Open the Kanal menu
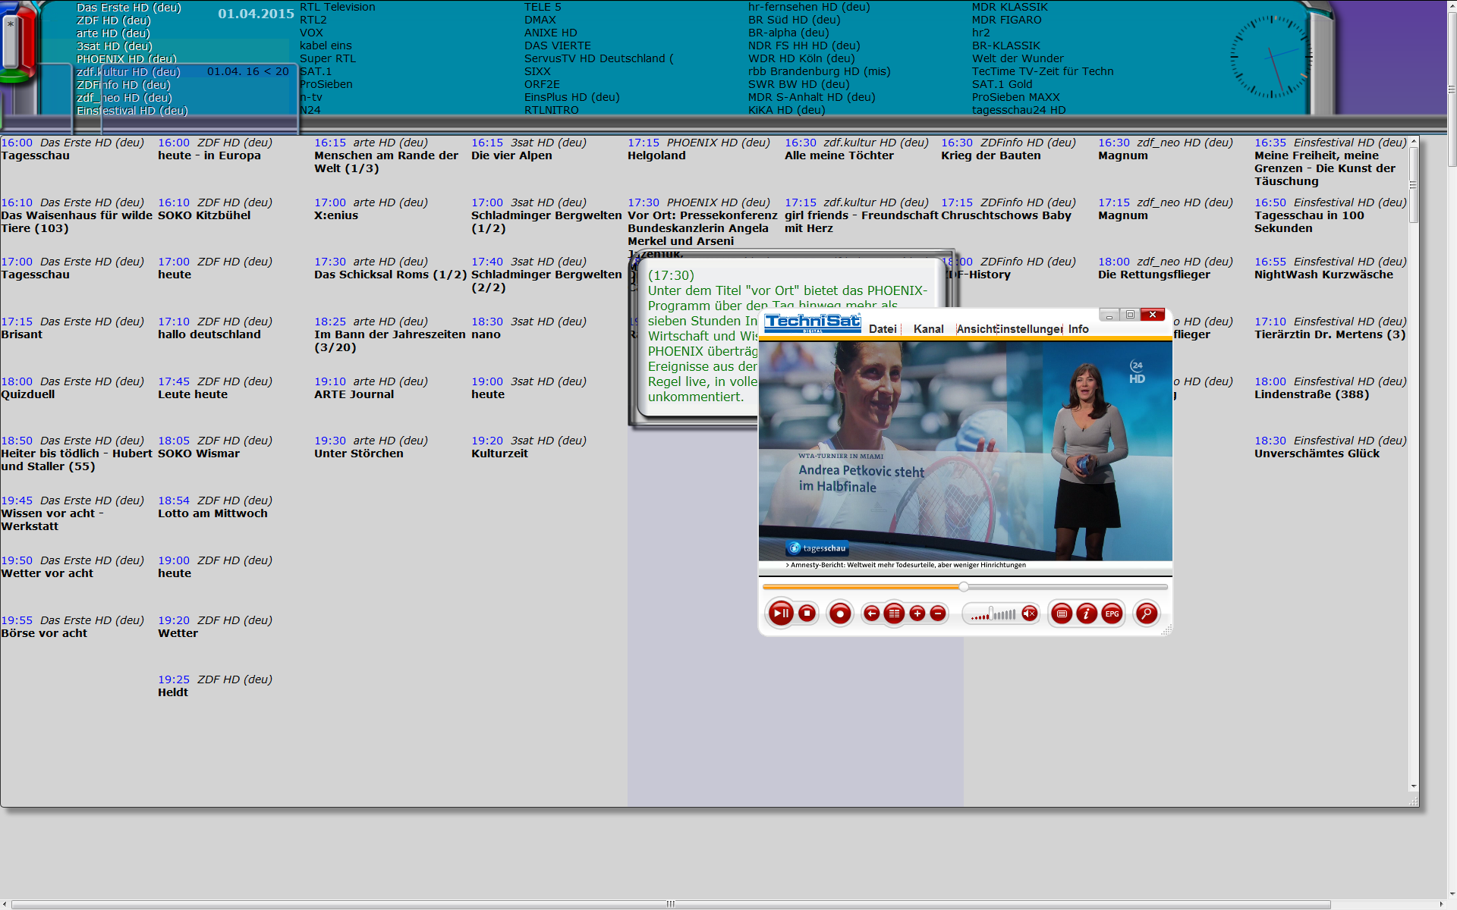 click(x=928, y=329)
